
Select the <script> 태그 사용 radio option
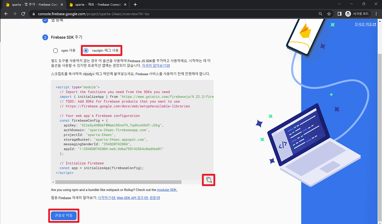[86, 51]
